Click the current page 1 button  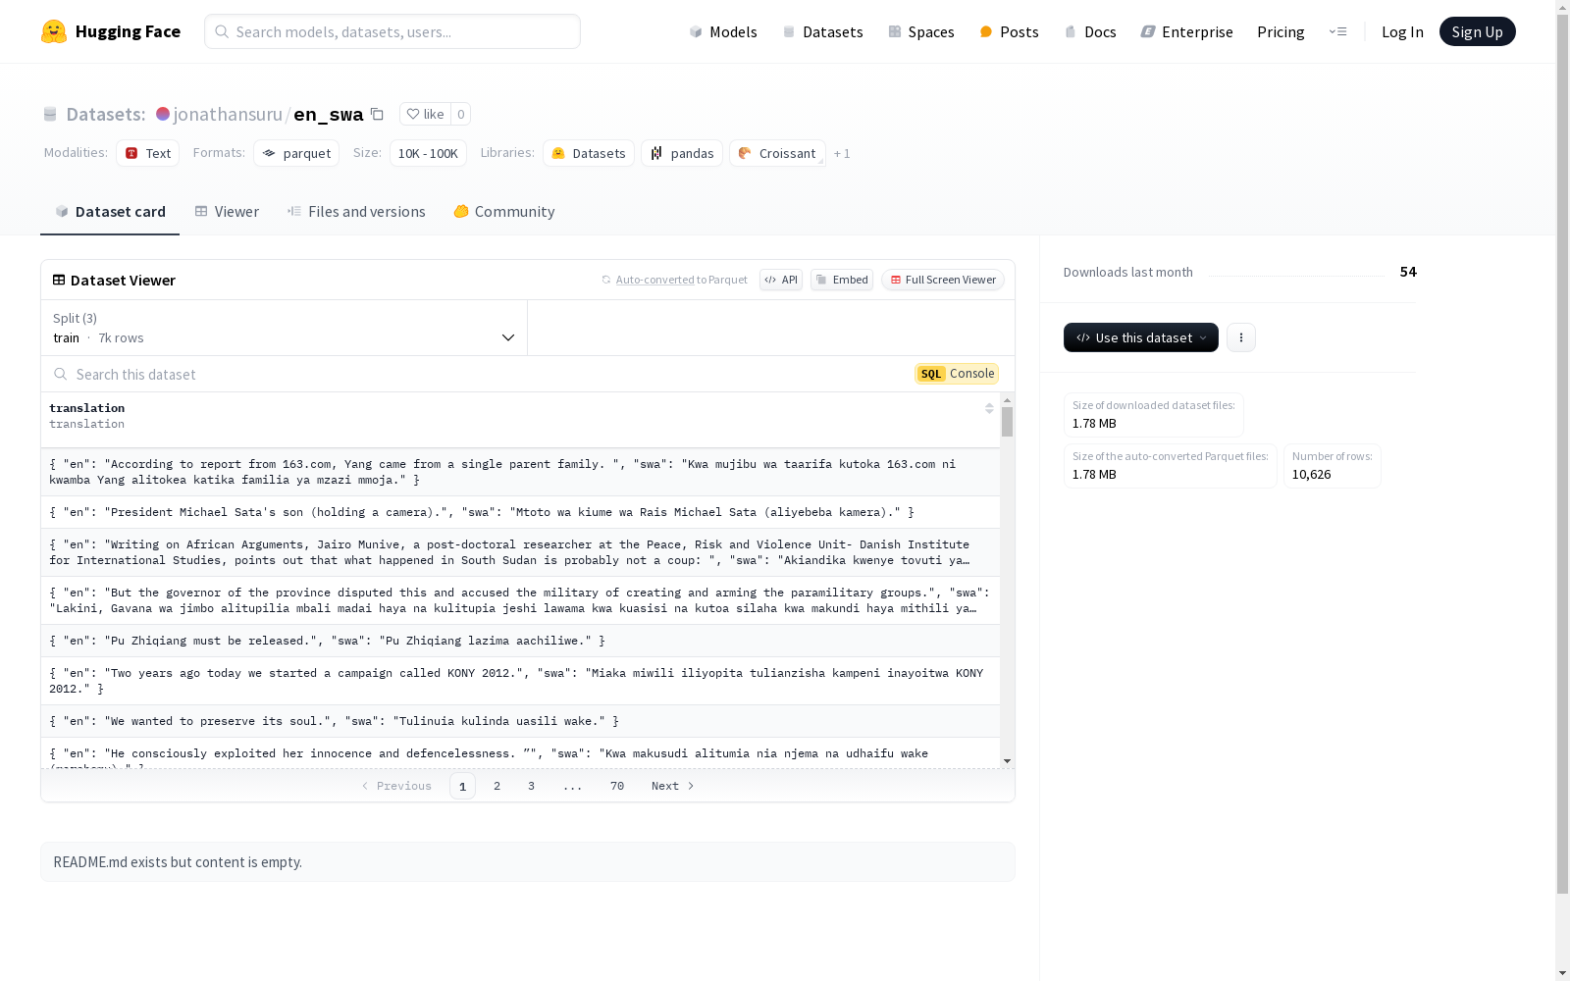pyautogui.click(x=462, y=786)
